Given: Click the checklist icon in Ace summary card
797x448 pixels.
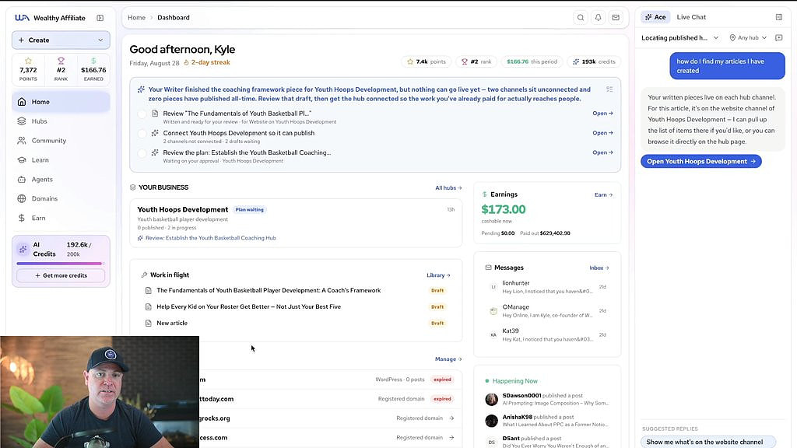Looking at the screenshot, I should pos(609,89).
